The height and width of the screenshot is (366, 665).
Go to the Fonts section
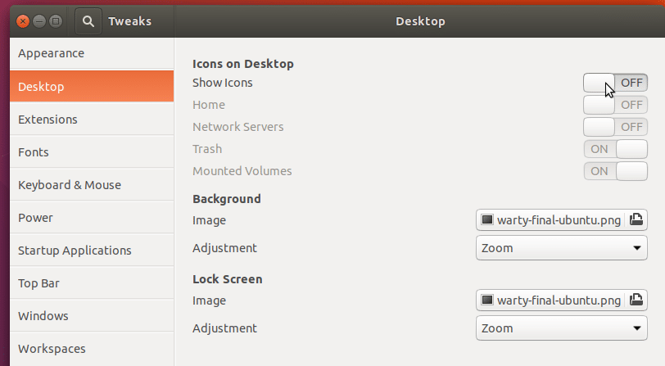(x=92, y=151)
